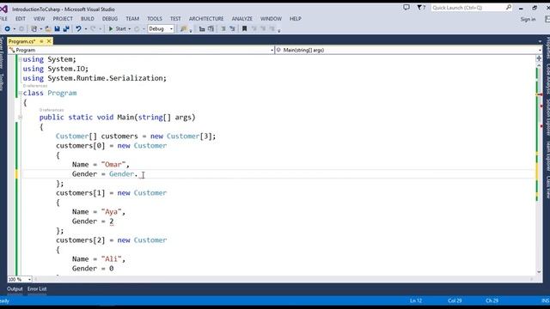Open the Output panel tab

(15, 289)
